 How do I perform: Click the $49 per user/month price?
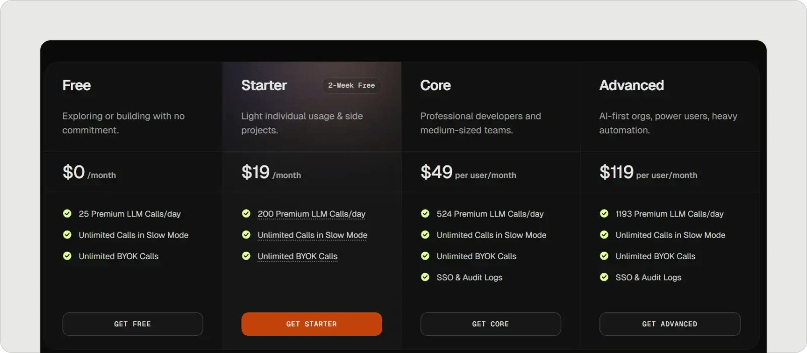coord(468,172)
